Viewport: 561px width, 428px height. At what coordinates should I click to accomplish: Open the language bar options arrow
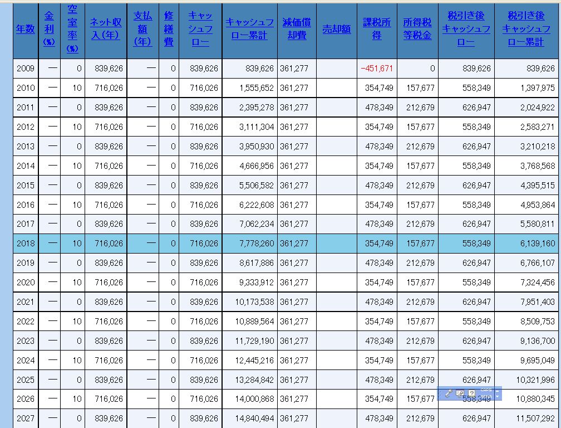pos(497,397)
